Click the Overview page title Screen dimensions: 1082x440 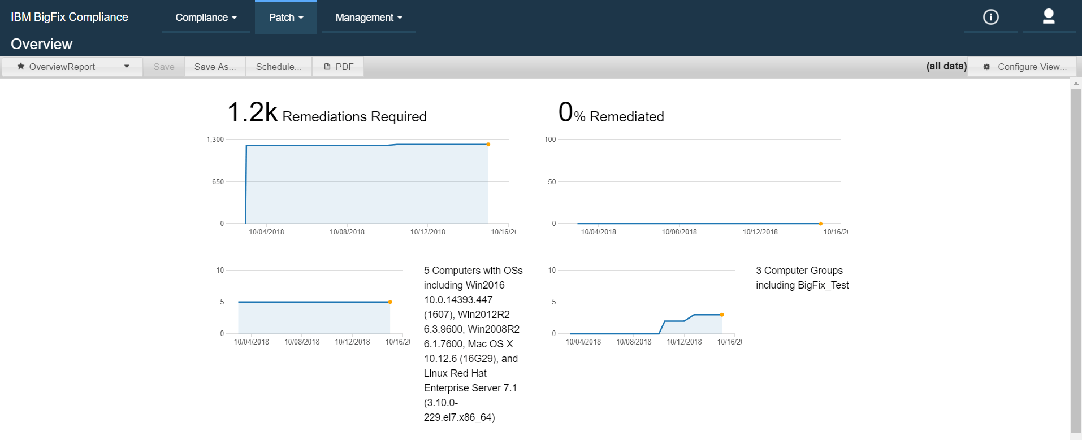coord(42,44)
